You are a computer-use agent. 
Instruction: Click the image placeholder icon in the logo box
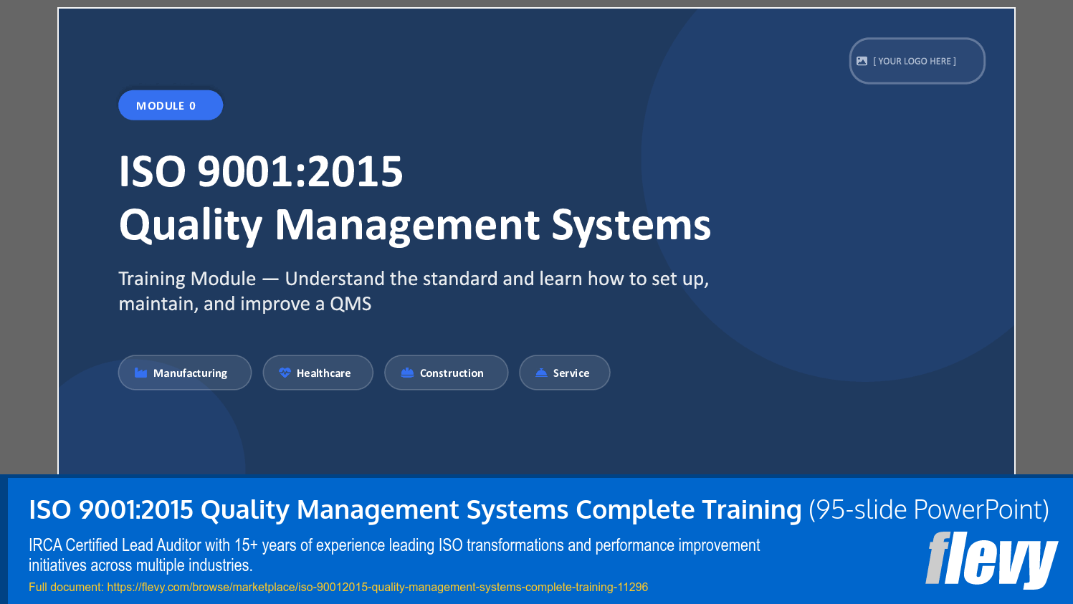pyautogui.click(x=862, y=61)
